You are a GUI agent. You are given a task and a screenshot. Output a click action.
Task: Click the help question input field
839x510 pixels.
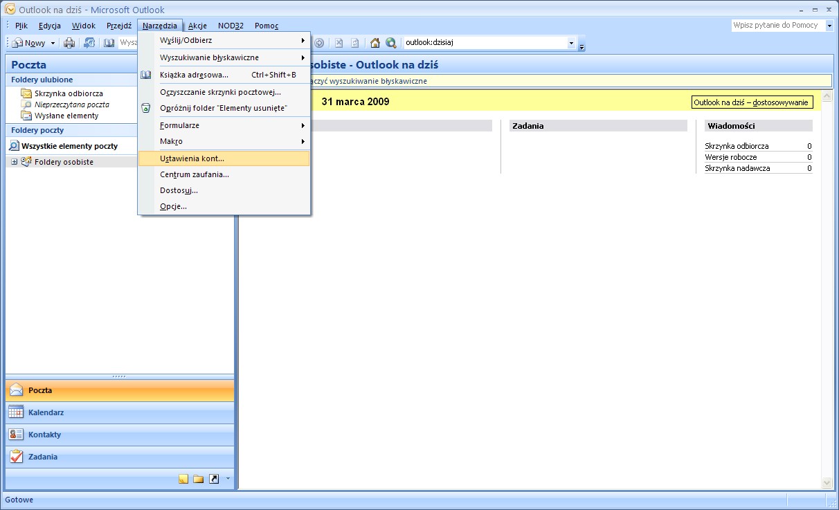[x=777, y=25]
